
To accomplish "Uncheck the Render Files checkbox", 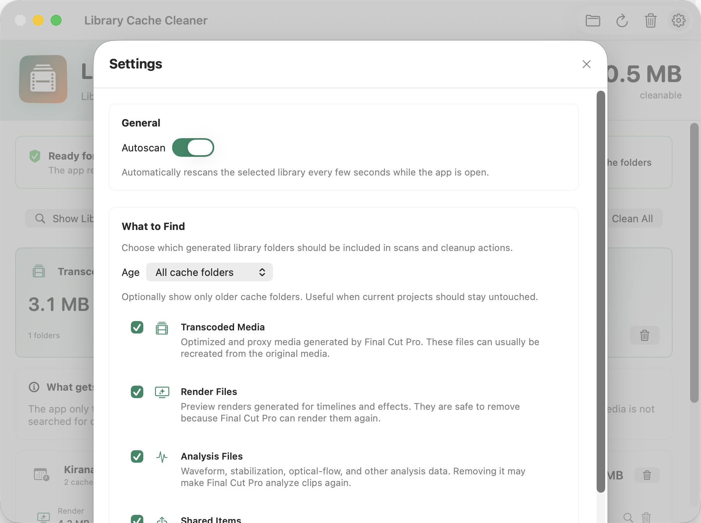I will (x=137, y=392).
